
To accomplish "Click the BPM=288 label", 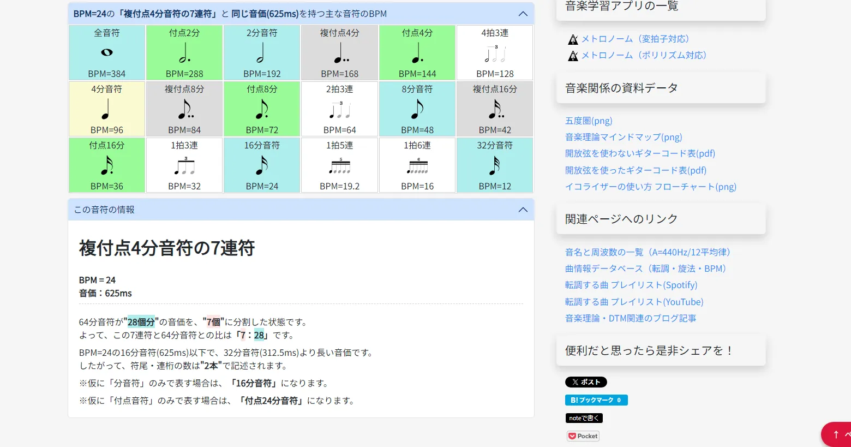I will point(184,74).
